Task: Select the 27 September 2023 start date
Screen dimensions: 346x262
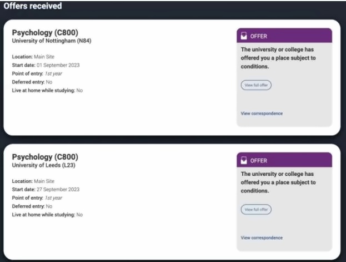Action: pos(58,190)
